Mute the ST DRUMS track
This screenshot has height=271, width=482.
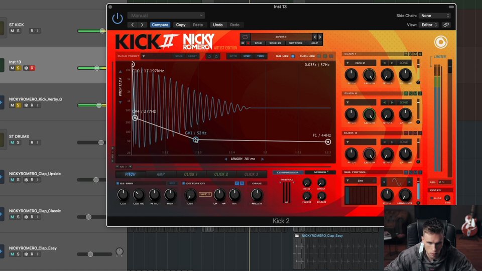pos(12,143)
